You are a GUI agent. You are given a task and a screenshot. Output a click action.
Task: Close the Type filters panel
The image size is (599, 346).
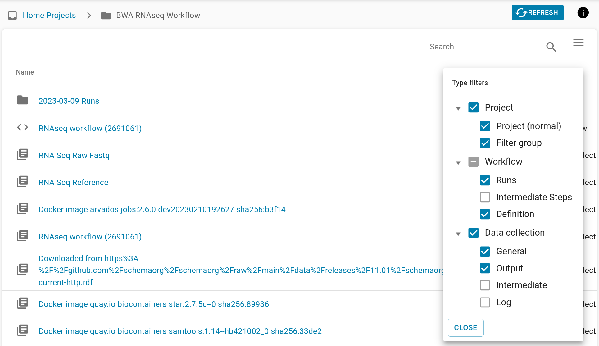[x=465, y=327]
